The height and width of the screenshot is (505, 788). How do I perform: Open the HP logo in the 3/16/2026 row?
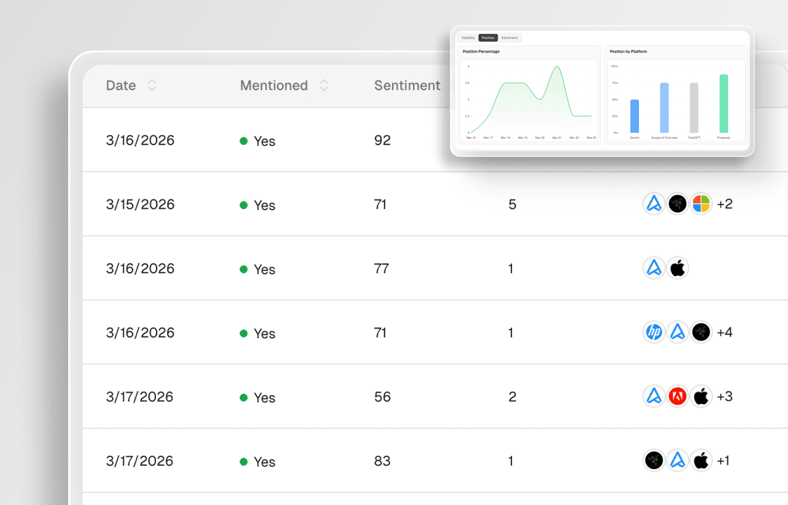[x=654, y=331]
